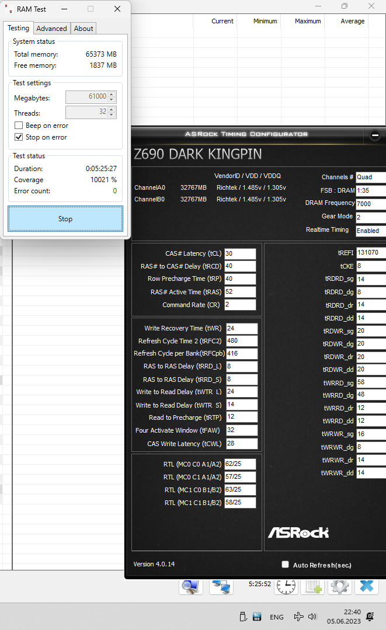Select the Channels # field showing Quad

coord(371,177)
